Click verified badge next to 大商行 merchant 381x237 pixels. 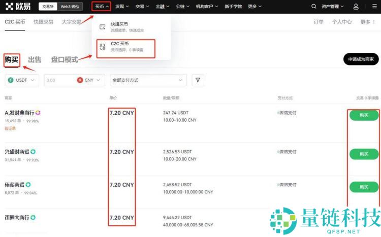point(33,218)
